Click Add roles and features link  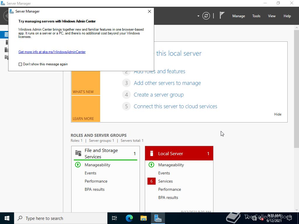coord(159,71)
